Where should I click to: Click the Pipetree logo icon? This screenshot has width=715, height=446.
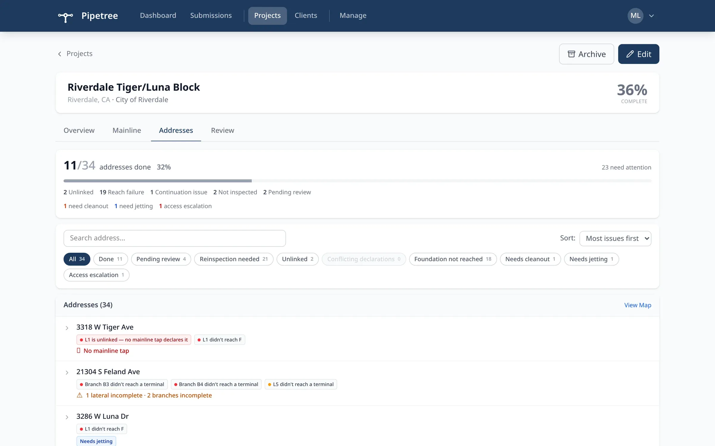click(66, 17)
